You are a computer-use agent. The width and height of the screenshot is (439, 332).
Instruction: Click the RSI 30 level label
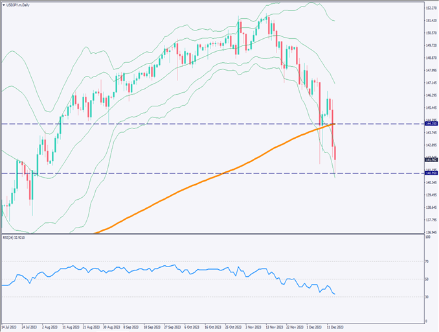point(427,296)
